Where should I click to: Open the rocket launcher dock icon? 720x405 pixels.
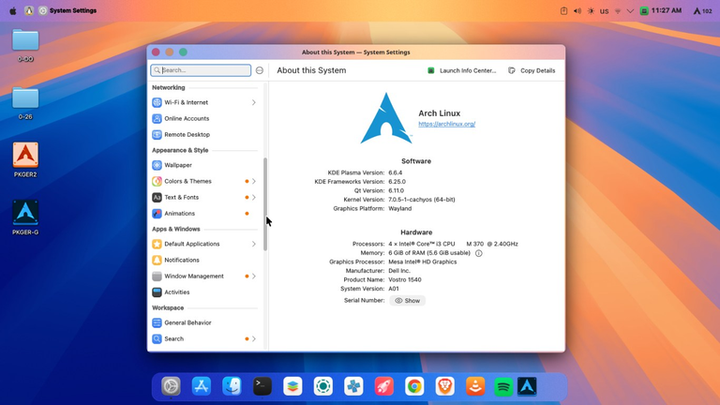[x=383, y=386]
